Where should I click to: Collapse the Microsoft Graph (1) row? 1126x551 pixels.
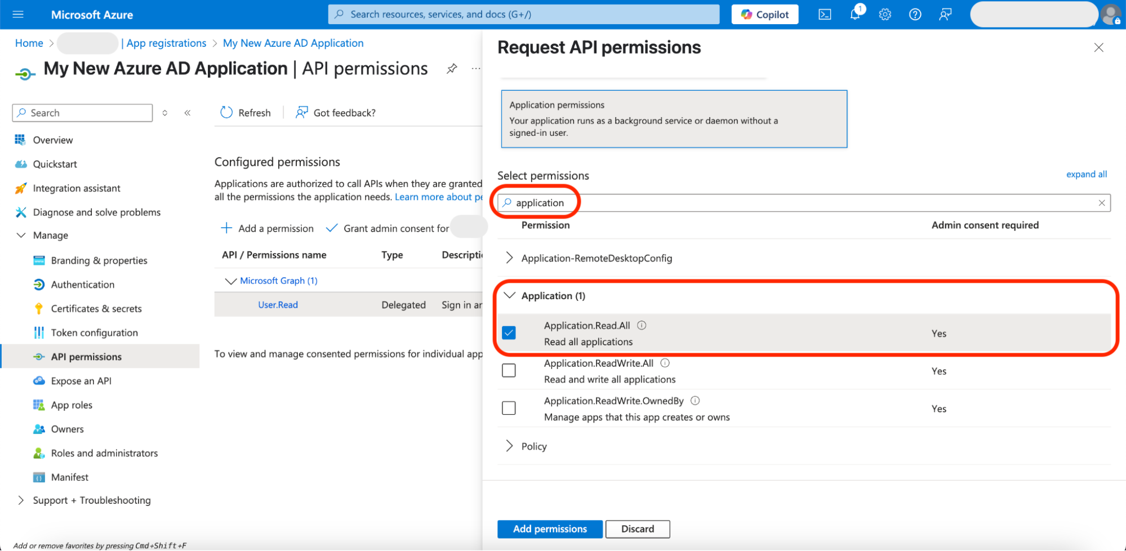click(x=230, y=281)
